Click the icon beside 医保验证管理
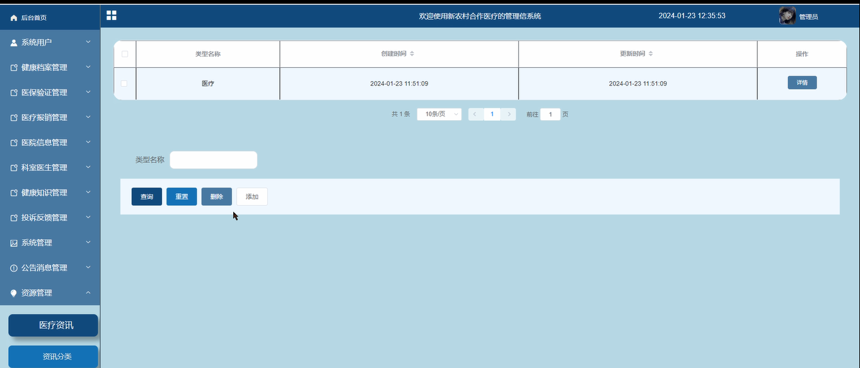 (x=14, y=92)
